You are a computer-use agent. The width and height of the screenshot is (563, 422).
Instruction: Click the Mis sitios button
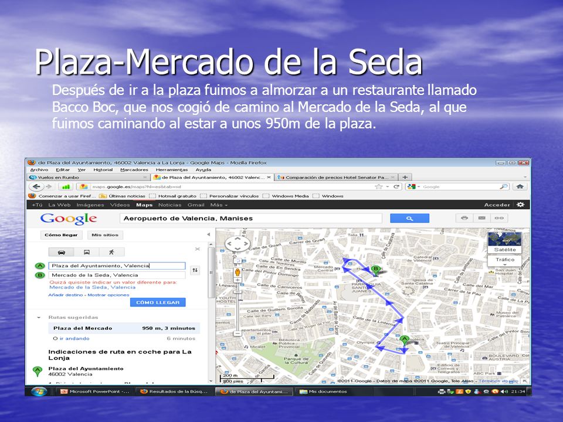coord(105,235)
